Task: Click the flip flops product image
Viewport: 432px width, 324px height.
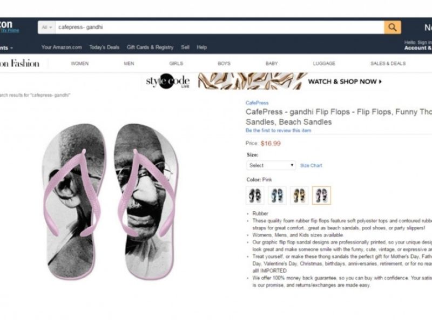Action: [x=110, y=201]
